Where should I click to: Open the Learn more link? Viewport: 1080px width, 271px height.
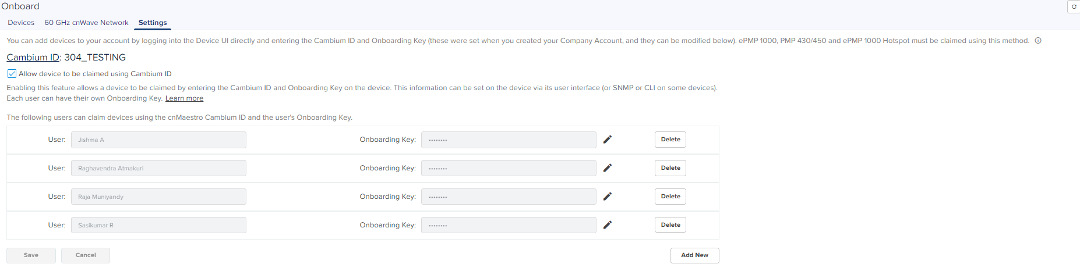point(184,98)
